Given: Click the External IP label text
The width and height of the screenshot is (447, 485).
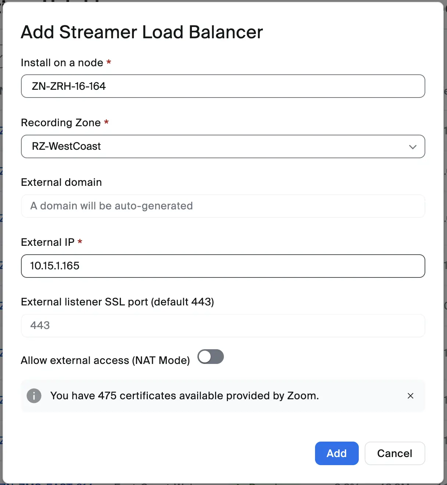Looking at the screenshot, I should pos(48,242).
